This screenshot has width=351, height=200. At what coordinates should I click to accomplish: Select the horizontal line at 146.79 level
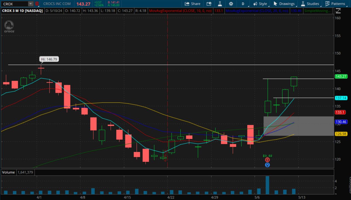pyautogui.click(x=171, y=64)
